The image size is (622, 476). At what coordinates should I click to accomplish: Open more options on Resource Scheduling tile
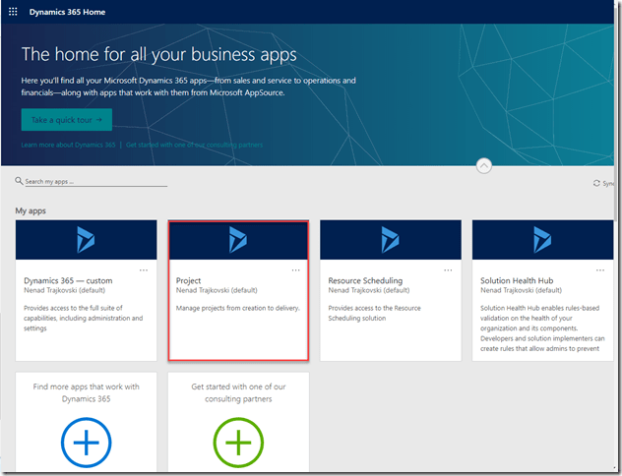(x=448, y=269)
